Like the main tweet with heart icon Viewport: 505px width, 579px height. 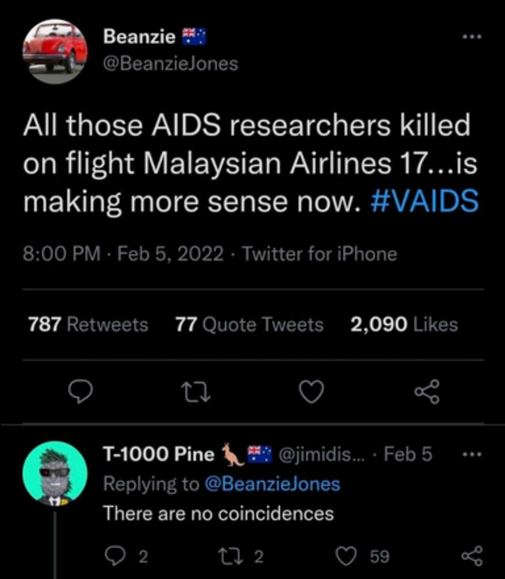tap(312, 393)
